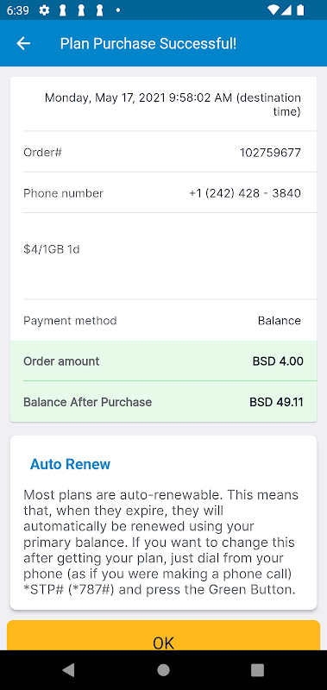
Task: Click the yellow OK button
Action: coord(163,636)
